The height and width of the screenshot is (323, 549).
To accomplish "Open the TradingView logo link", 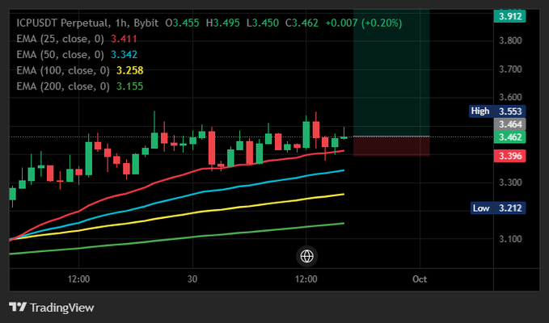I will pos(52,308).
